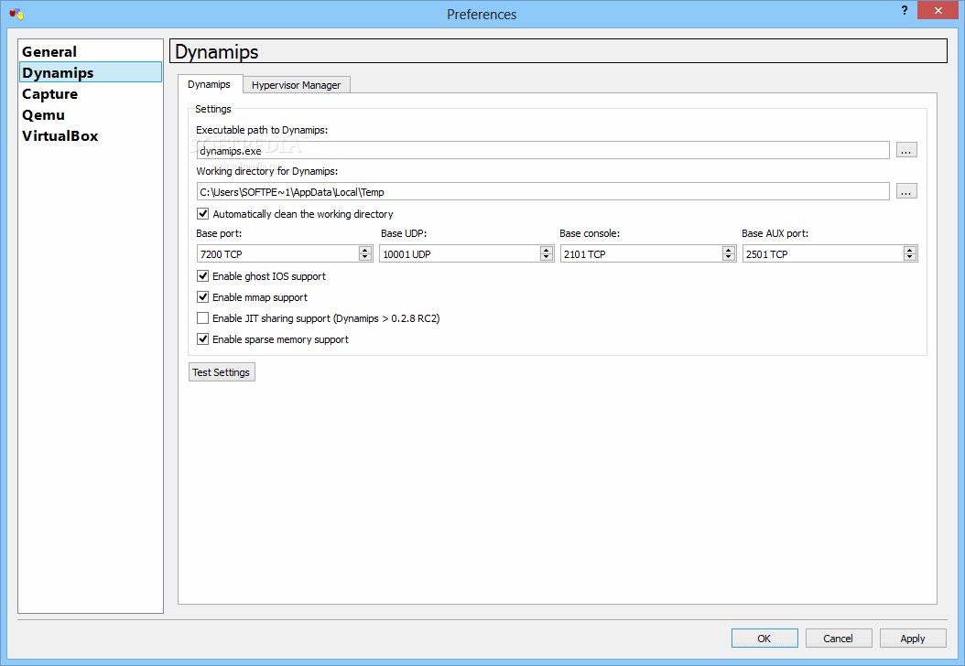Click the executable path to Dynamips field
The width and height of the screenshot is (965, 666).
point(543,151)
